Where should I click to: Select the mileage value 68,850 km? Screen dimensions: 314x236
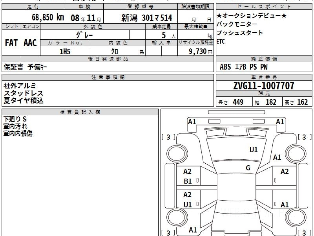[x=48, y=18]
